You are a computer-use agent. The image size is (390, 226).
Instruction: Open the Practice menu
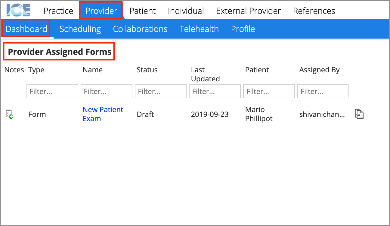(58, 11)
